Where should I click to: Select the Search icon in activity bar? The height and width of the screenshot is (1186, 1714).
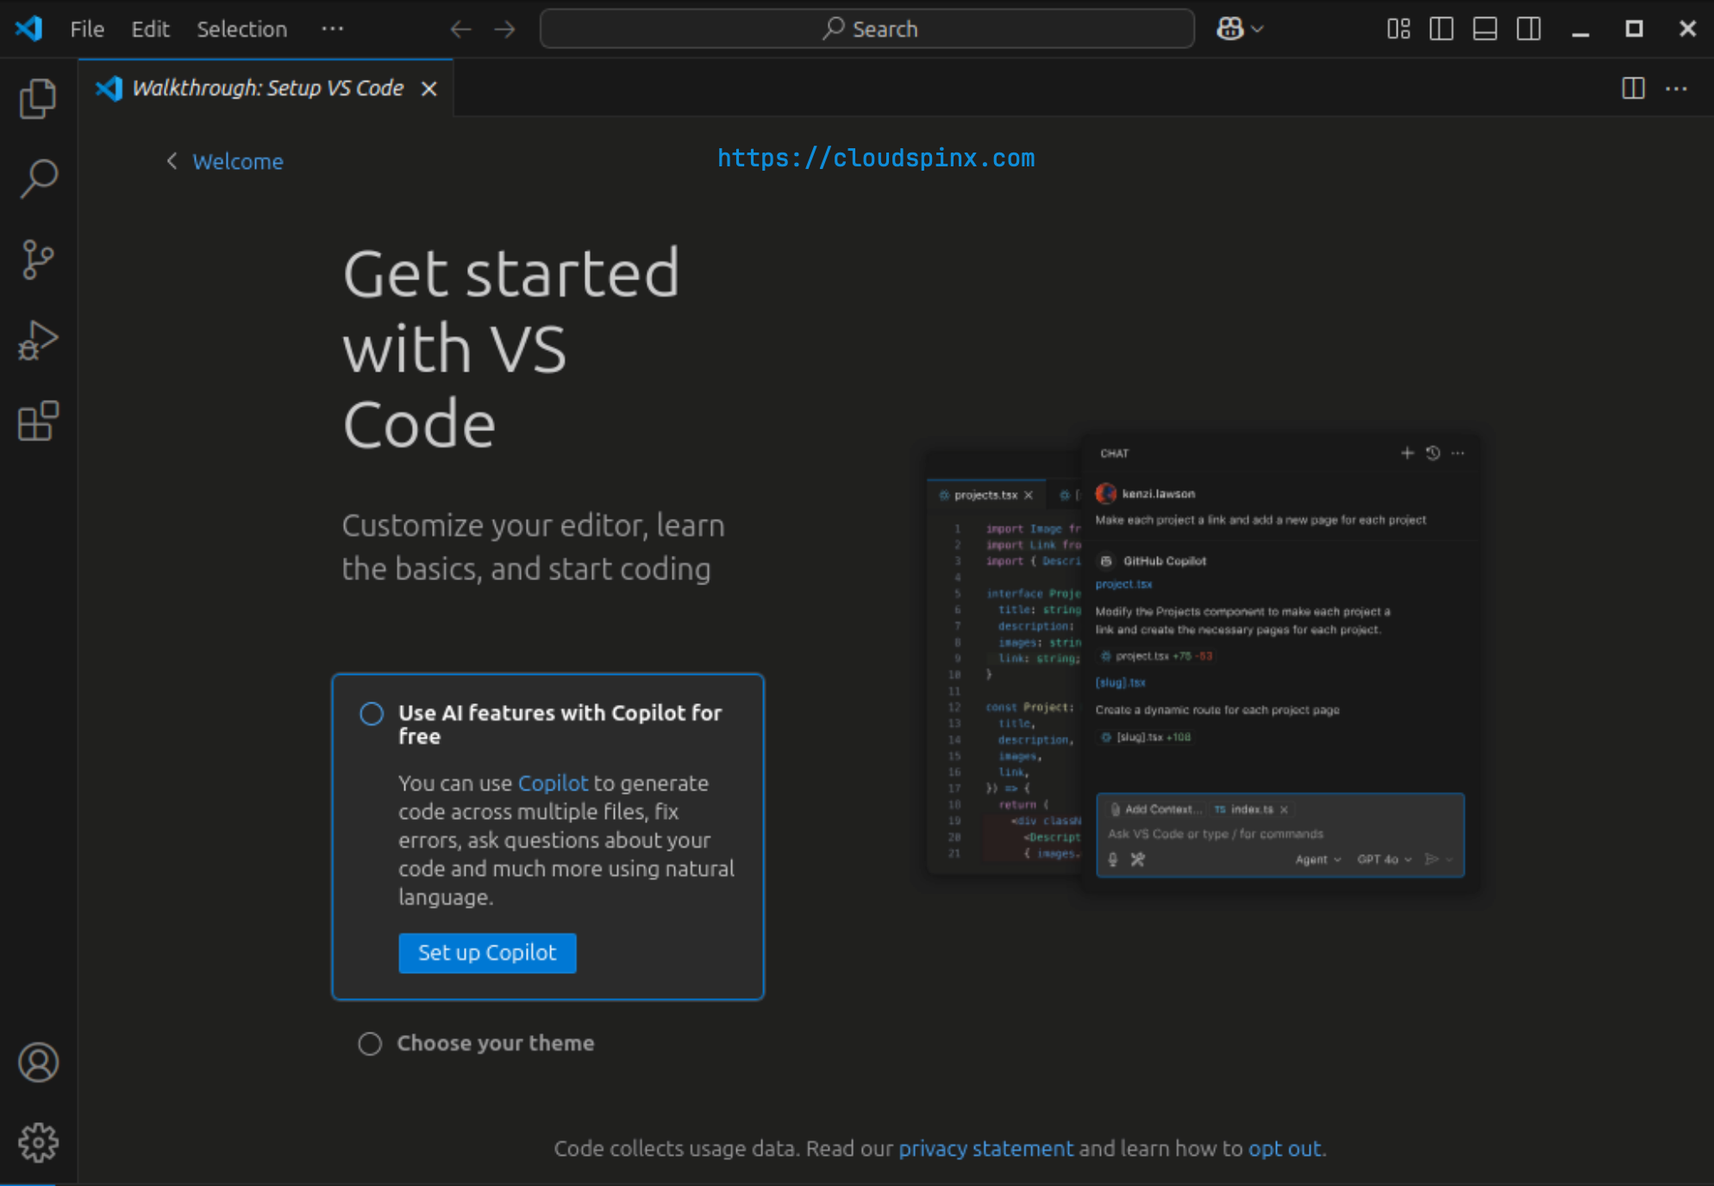[x=38, y=177]
